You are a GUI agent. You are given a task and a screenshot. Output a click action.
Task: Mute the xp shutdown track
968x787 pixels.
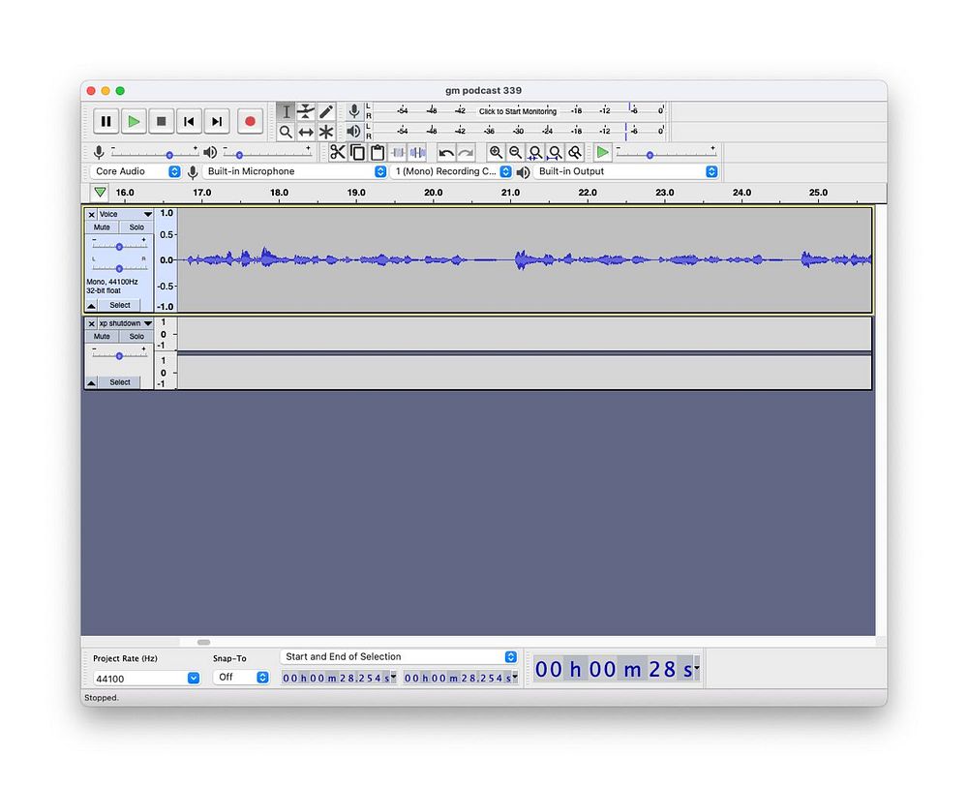(x=102, y=337)
